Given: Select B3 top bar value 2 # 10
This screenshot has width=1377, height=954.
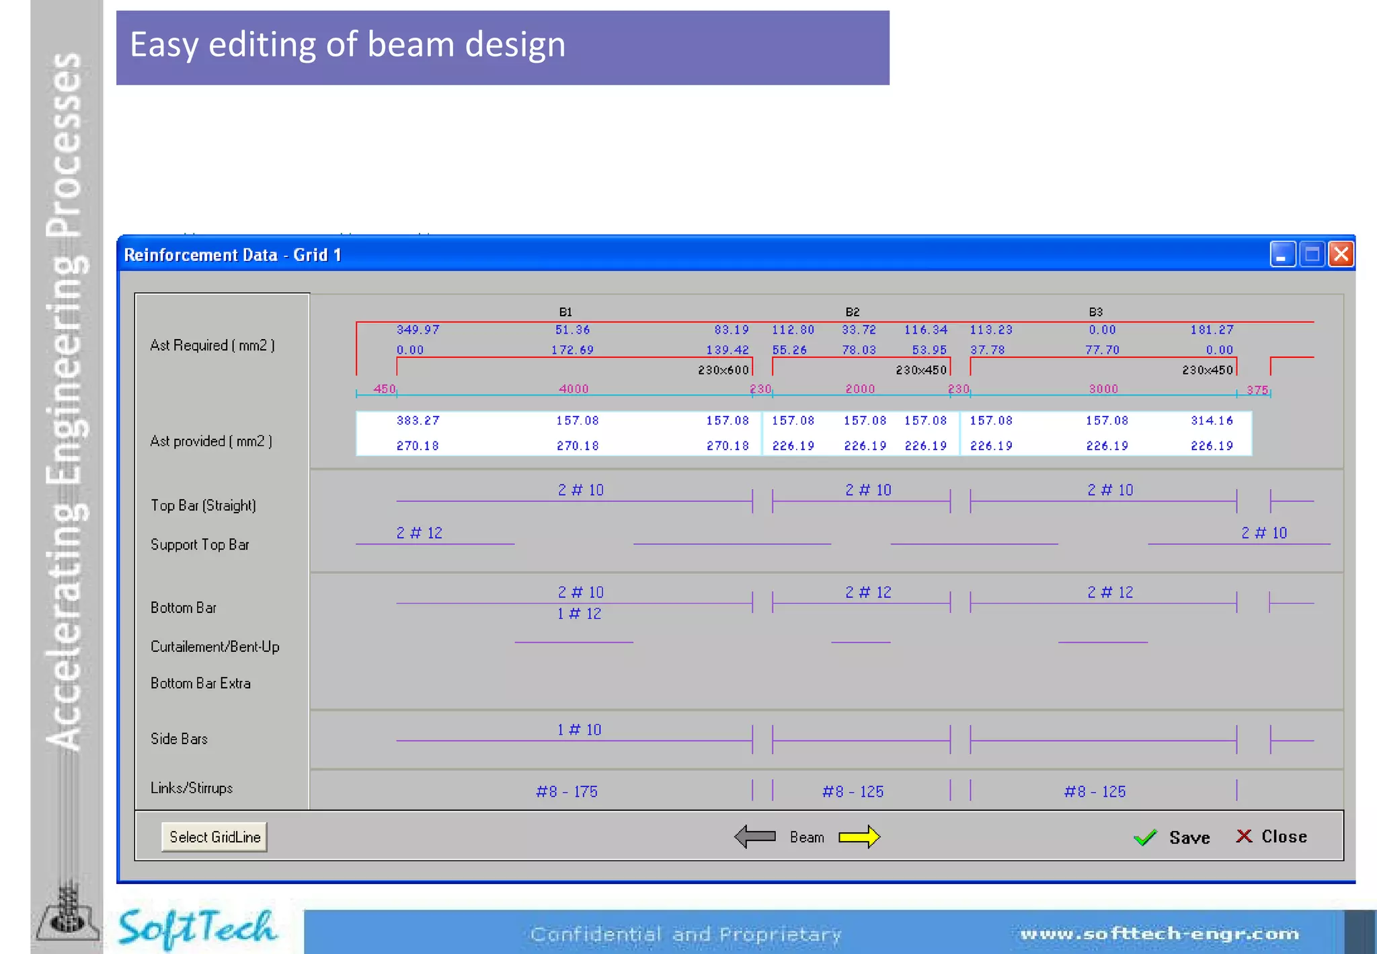Looking at the screenshot, I should click(x=1110, y=490).
